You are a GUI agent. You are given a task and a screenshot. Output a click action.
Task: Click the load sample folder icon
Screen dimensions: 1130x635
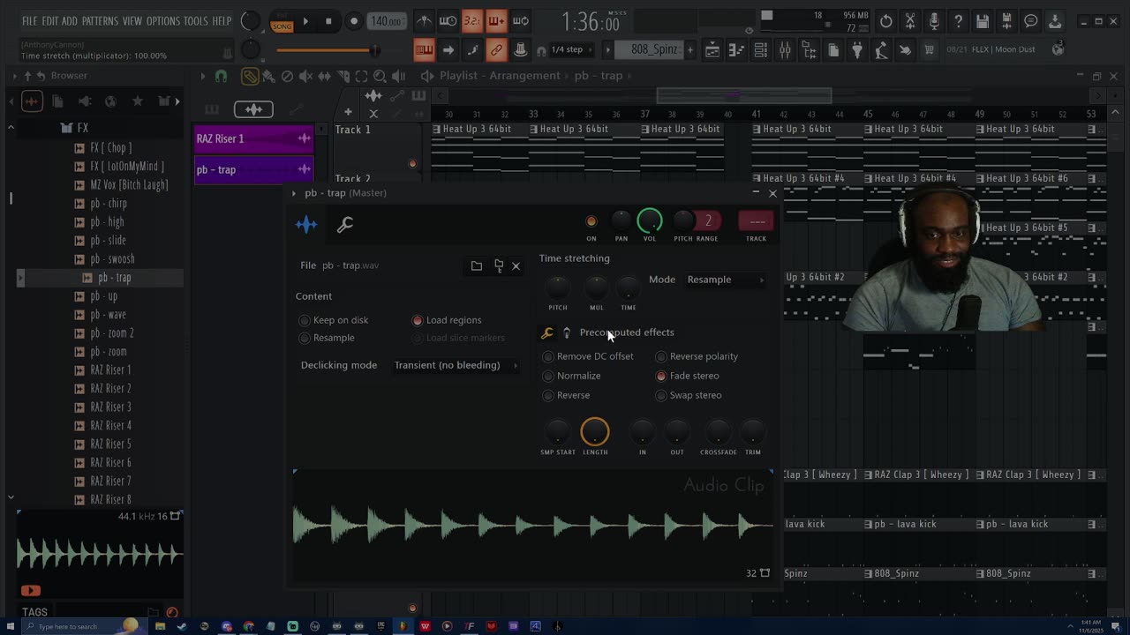click(x=477, y=265)
